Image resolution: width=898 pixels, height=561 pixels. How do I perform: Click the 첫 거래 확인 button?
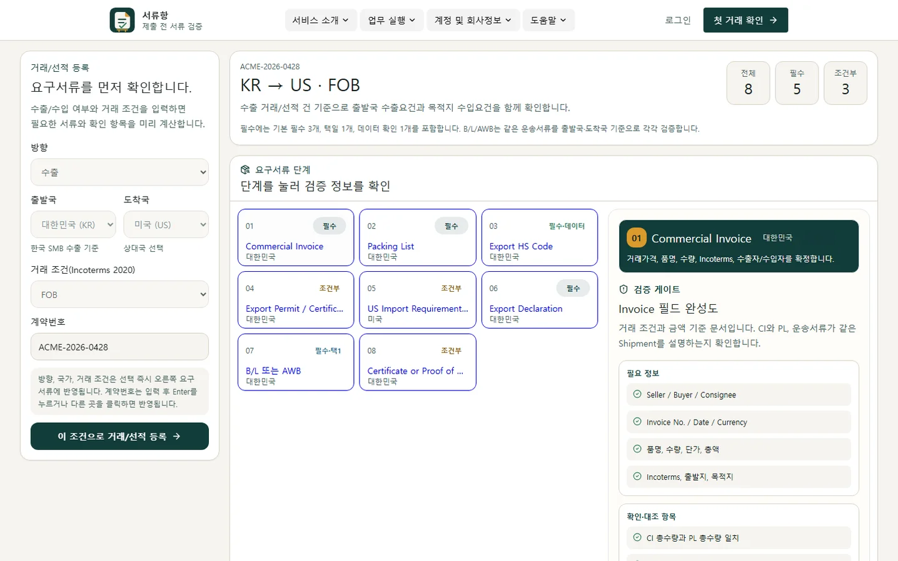(x=745, y=20)
